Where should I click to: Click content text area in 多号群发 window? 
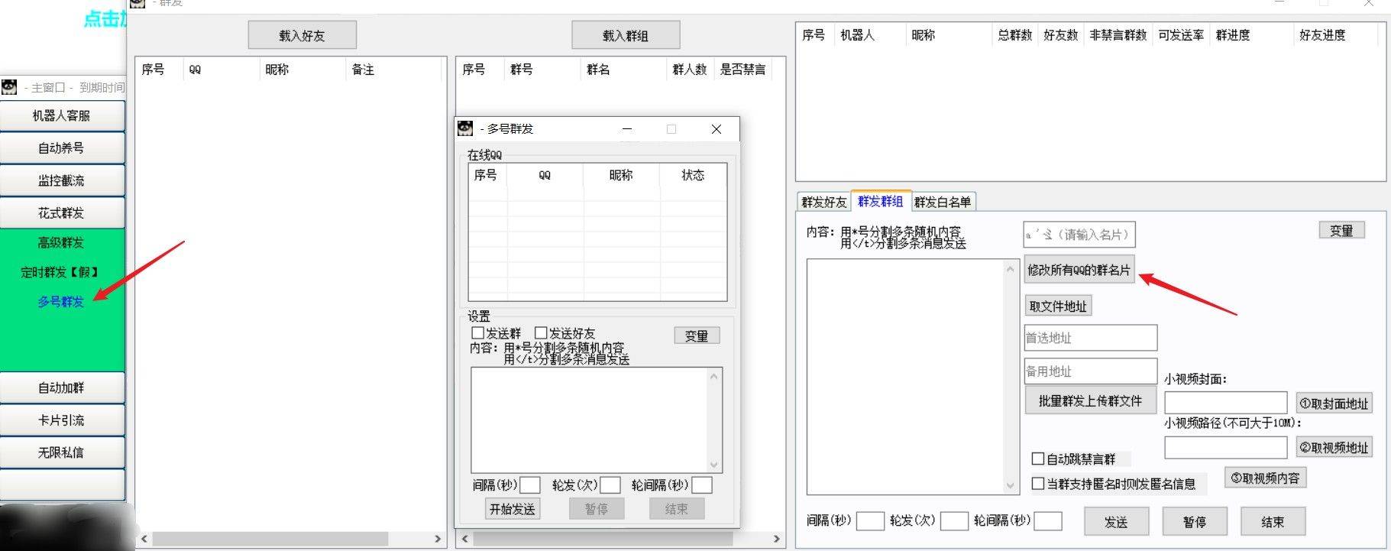click(x=590, y=420)
